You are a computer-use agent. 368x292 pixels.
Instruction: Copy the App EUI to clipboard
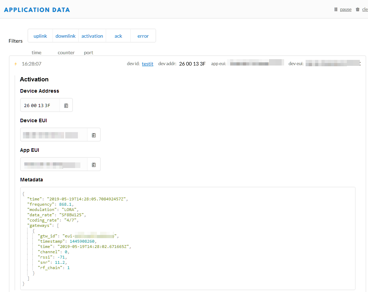pyautogui.click(x=94, y=164)
